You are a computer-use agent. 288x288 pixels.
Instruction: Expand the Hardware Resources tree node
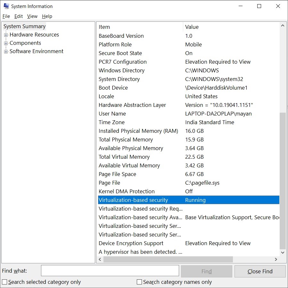pyautogui.click(x=6, y=35)
